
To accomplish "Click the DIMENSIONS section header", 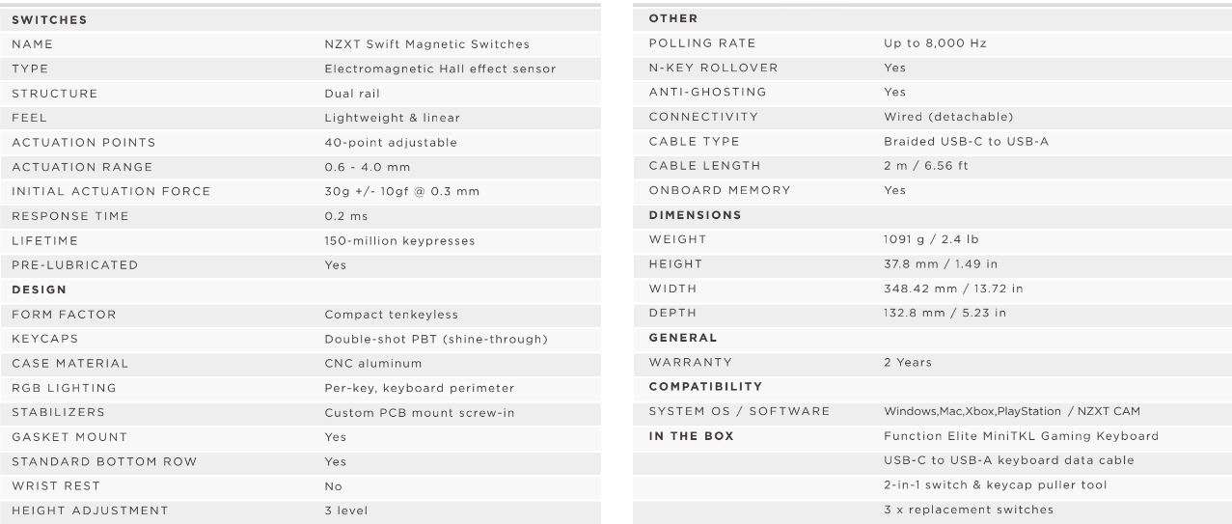I will pos(695,215).
